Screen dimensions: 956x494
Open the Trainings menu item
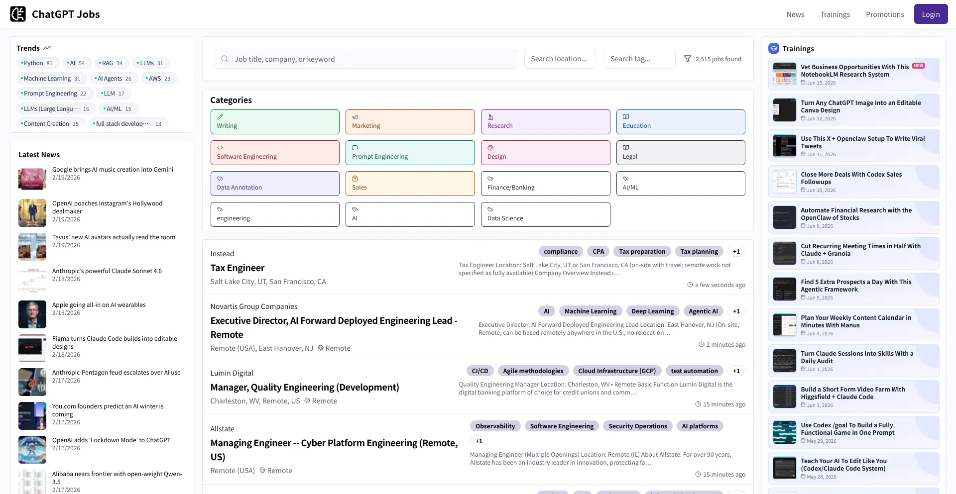tap(835, 14)
